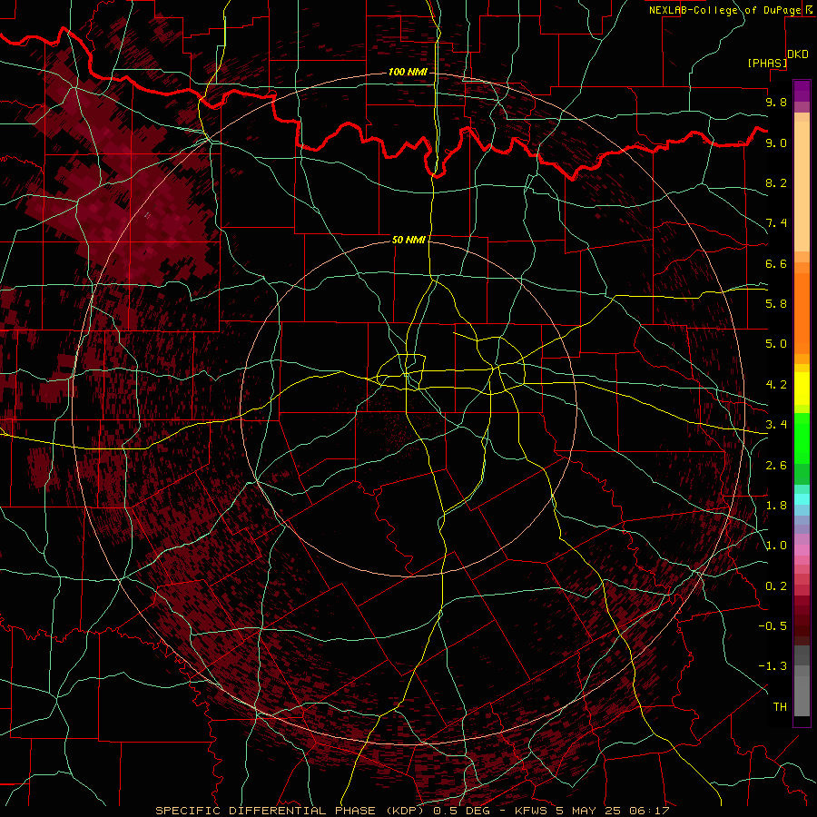The height and width of the screenshot is (817, 817).
Task: Click the 8.2 value on the scale
Action: click(776, 182)
